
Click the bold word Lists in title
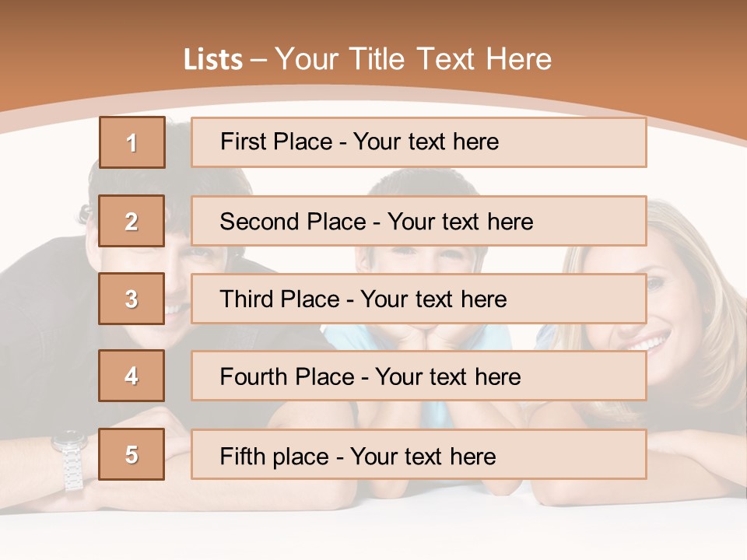(x=212, y=60)
